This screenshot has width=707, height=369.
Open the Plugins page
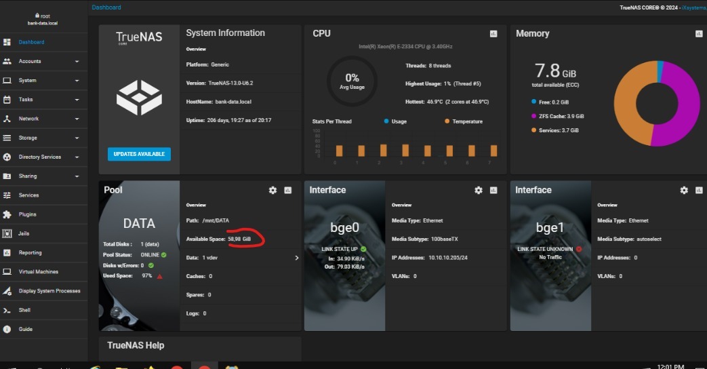[x=27, y=214]
